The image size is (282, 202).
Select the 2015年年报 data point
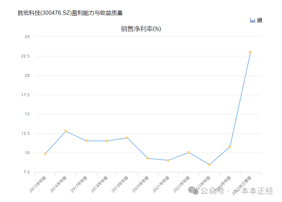[45, 154]
